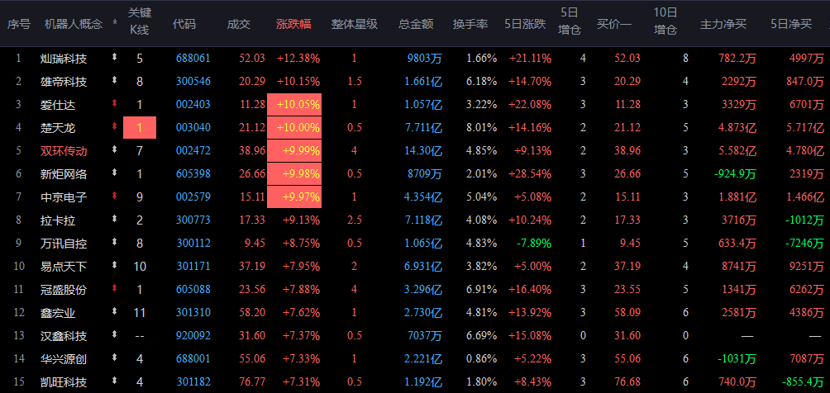Click highlighted +10.05% change cell
830x393 pixels.
[294, 105]
